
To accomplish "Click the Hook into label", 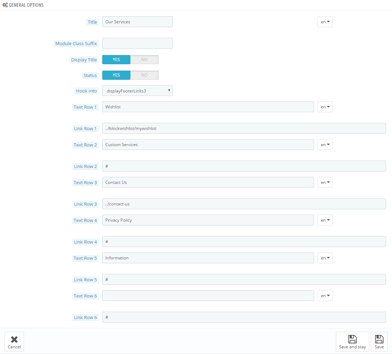I will point(86,91).
